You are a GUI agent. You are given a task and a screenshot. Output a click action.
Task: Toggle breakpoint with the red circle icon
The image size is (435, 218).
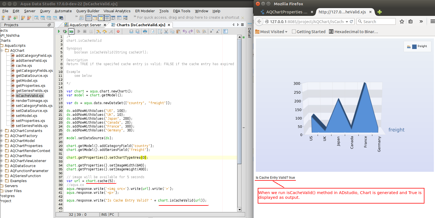point(118,31)
